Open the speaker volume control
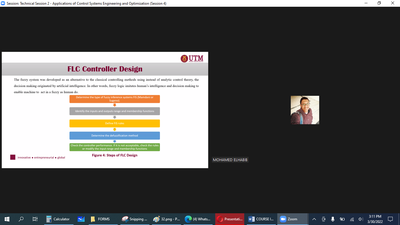Screen dimensions: 400x225 tap(361, 219)
